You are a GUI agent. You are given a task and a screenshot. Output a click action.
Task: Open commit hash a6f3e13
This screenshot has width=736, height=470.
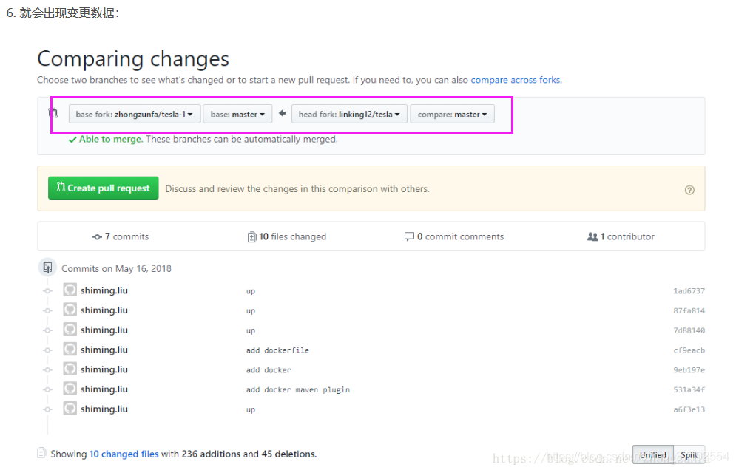[x=689, y=409]
